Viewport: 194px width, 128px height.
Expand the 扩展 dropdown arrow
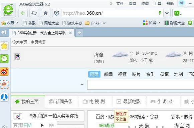pyautogui.click(x=160, y=22)
